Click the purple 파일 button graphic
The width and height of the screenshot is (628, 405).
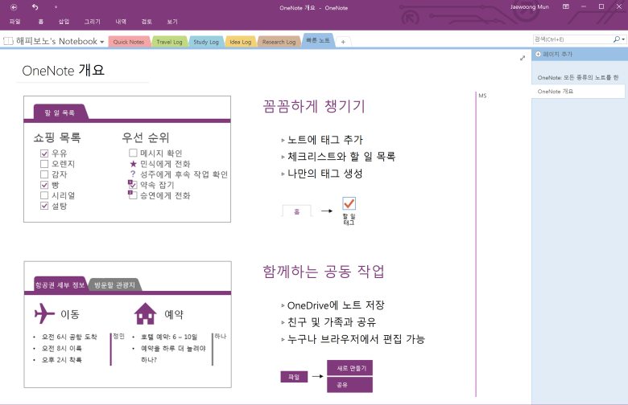click(294, 377)
